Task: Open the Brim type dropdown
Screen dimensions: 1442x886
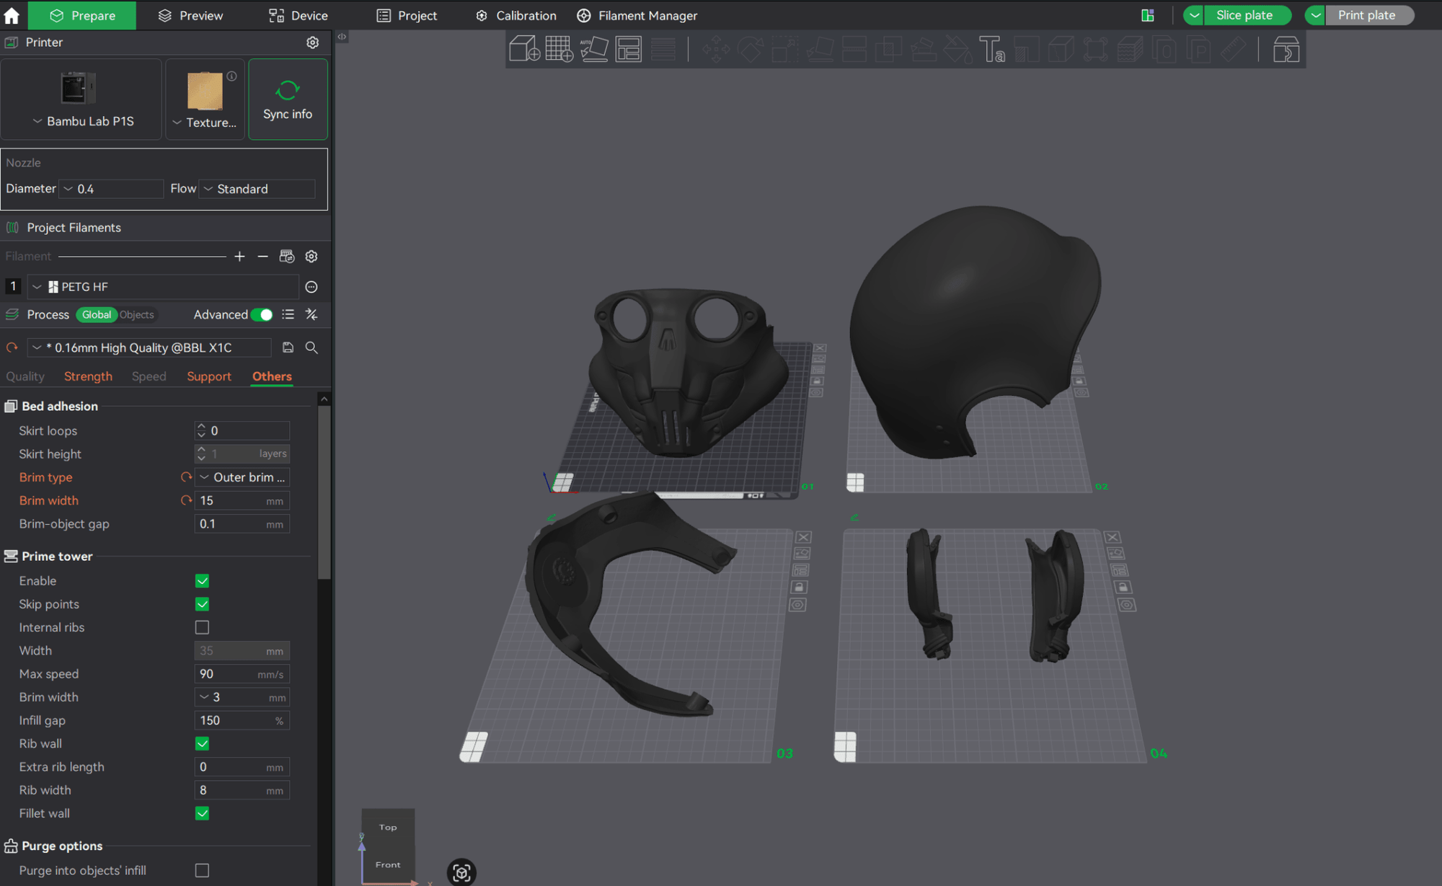Action: point(242,477)
